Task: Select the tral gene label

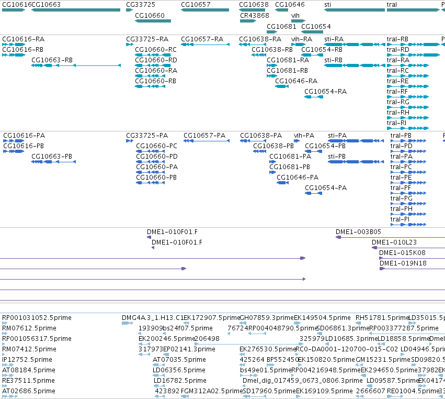Action: click(392, 5)
